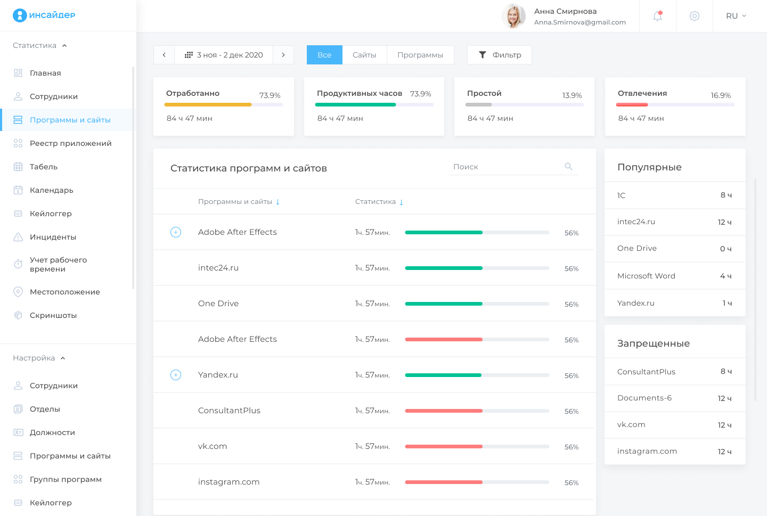Click the Поиск search field
Image resolution: width=767 pixels, height=516 pixels.
514,167
